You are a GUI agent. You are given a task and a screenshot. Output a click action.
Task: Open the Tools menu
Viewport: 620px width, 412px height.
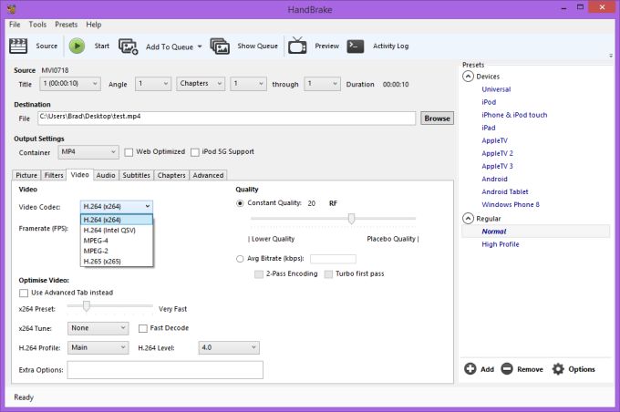click(37, 25)
